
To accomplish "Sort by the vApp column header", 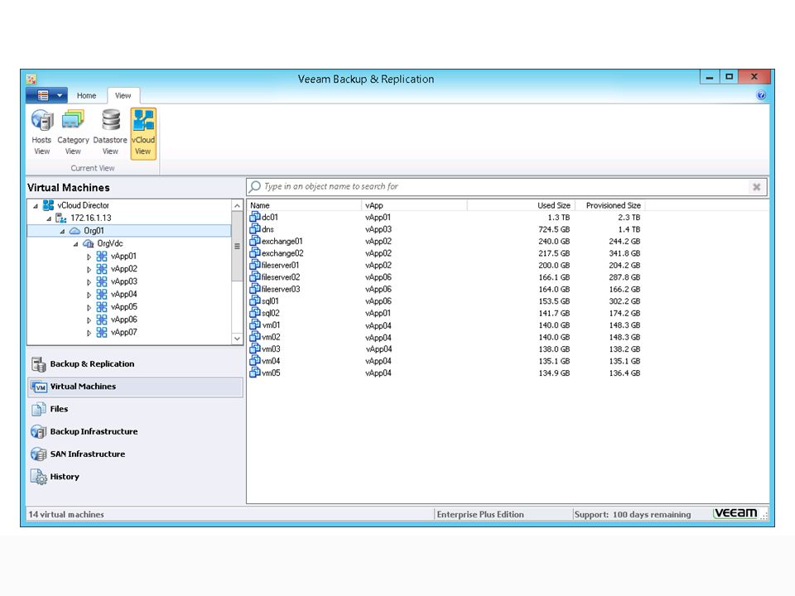I will click(414, 205).
